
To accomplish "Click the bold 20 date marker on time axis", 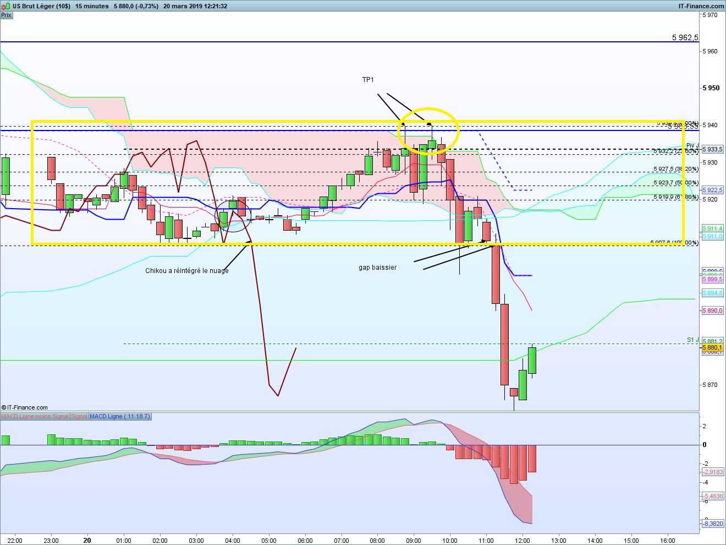I will (87, 541).
